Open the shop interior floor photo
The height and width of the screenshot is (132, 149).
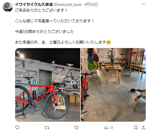click(x=113, y=85)
